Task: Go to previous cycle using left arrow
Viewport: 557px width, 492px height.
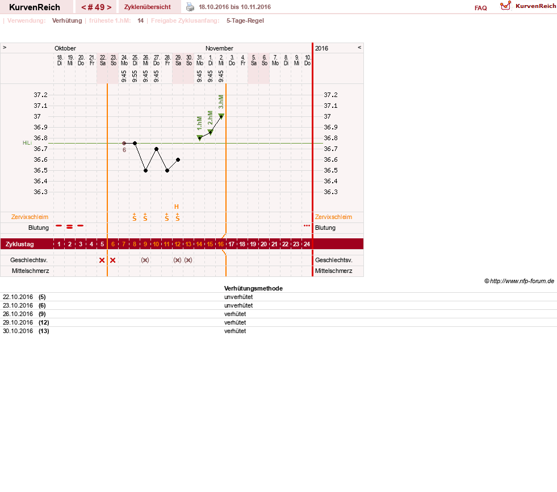Action: (x=84, y=7)
